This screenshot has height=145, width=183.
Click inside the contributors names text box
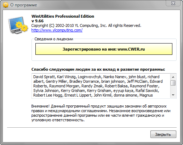point(101,86)
